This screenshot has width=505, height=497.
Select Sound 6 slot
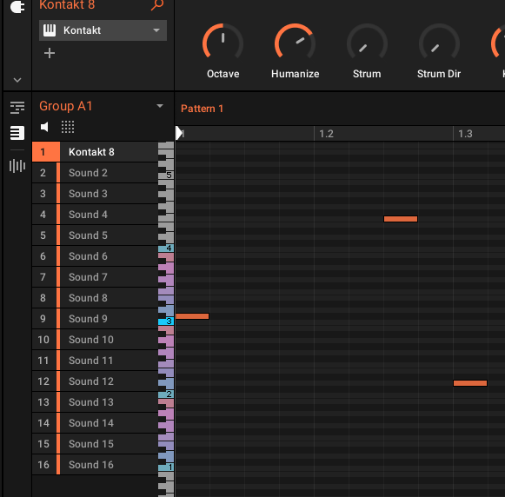95,256
